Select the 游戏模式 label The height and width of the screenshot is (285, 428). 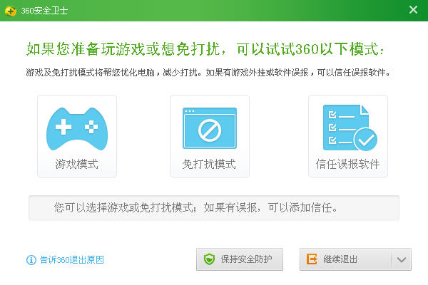pyautogui.click(x=76, y=164)
